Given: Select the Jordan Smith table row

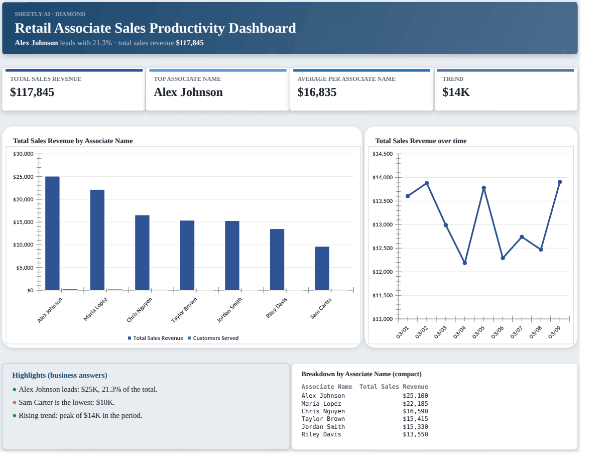Looking at the screenshot, I should [x=364, y=427].
